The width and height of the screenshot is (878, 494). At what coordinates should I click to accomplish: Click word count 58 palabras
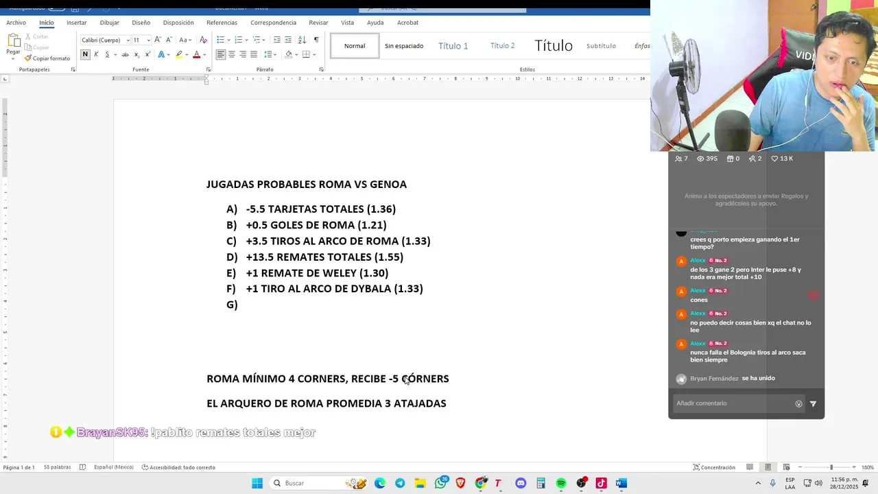tap(57, 467)
